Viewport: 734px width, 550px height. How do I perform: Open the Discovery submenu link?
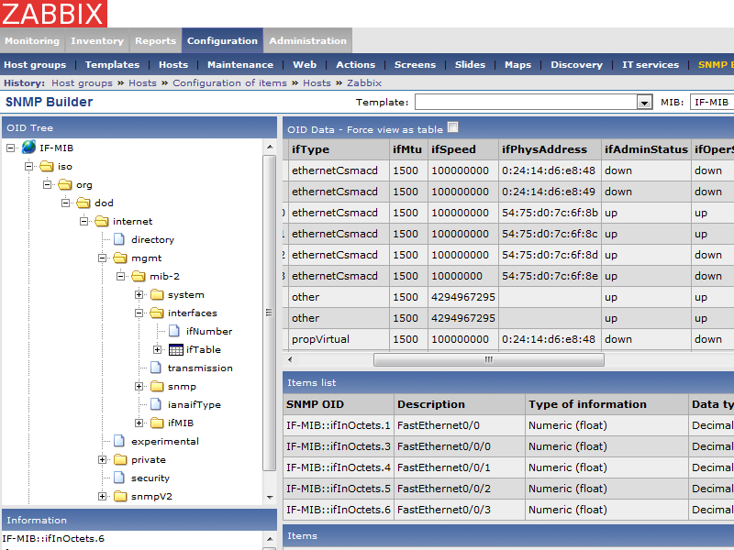tap(576, 64)
